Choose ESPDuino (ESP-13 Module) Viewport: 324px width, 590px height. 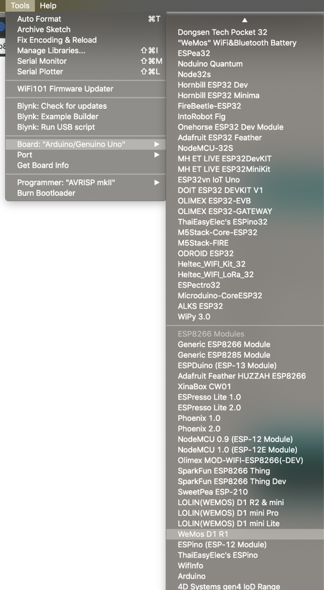pyautogui.click(x=245, y=365)
